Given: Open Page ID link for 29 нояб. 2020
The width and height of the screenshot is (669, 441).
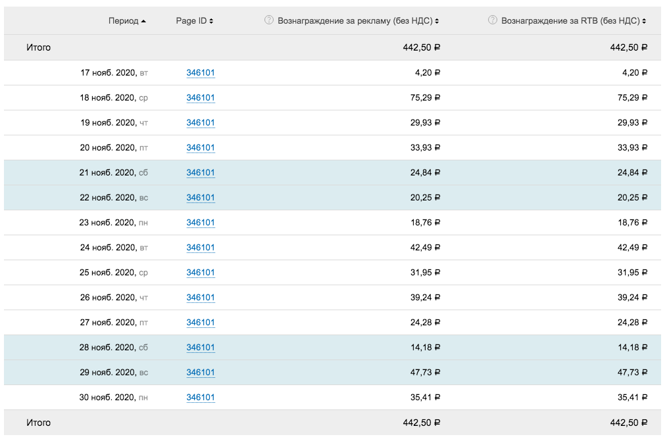Looking at the screenshot, I should [201, 373].
